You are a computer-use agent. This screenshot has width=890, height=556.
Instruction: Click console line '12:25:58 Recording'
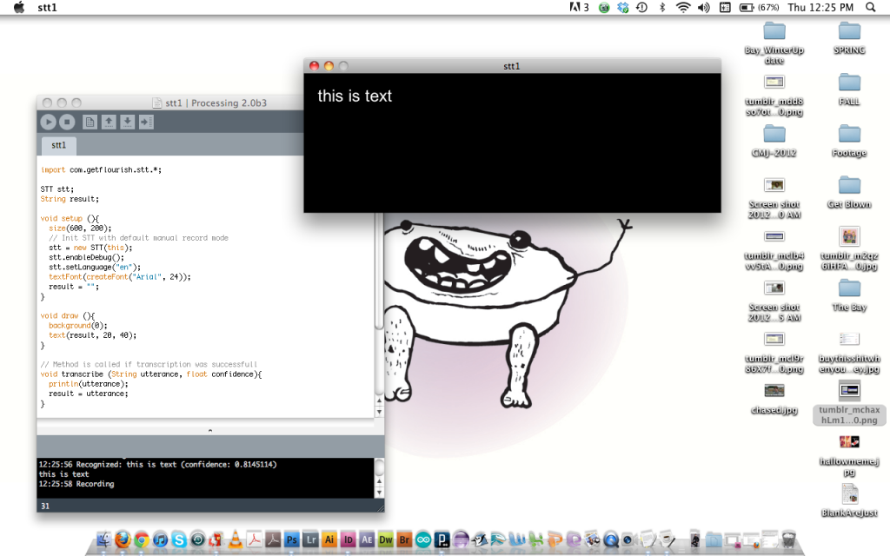(76, 484)
